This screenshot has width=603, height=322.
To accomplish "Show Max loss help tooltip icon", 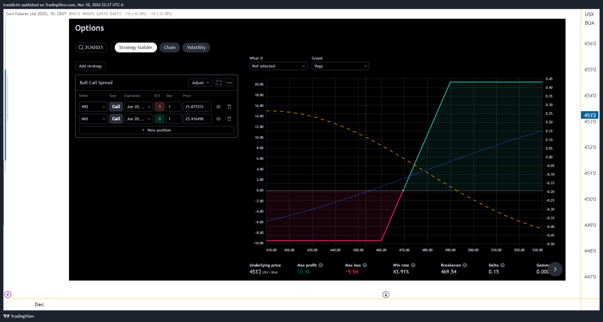I will [x=365, y=265].
